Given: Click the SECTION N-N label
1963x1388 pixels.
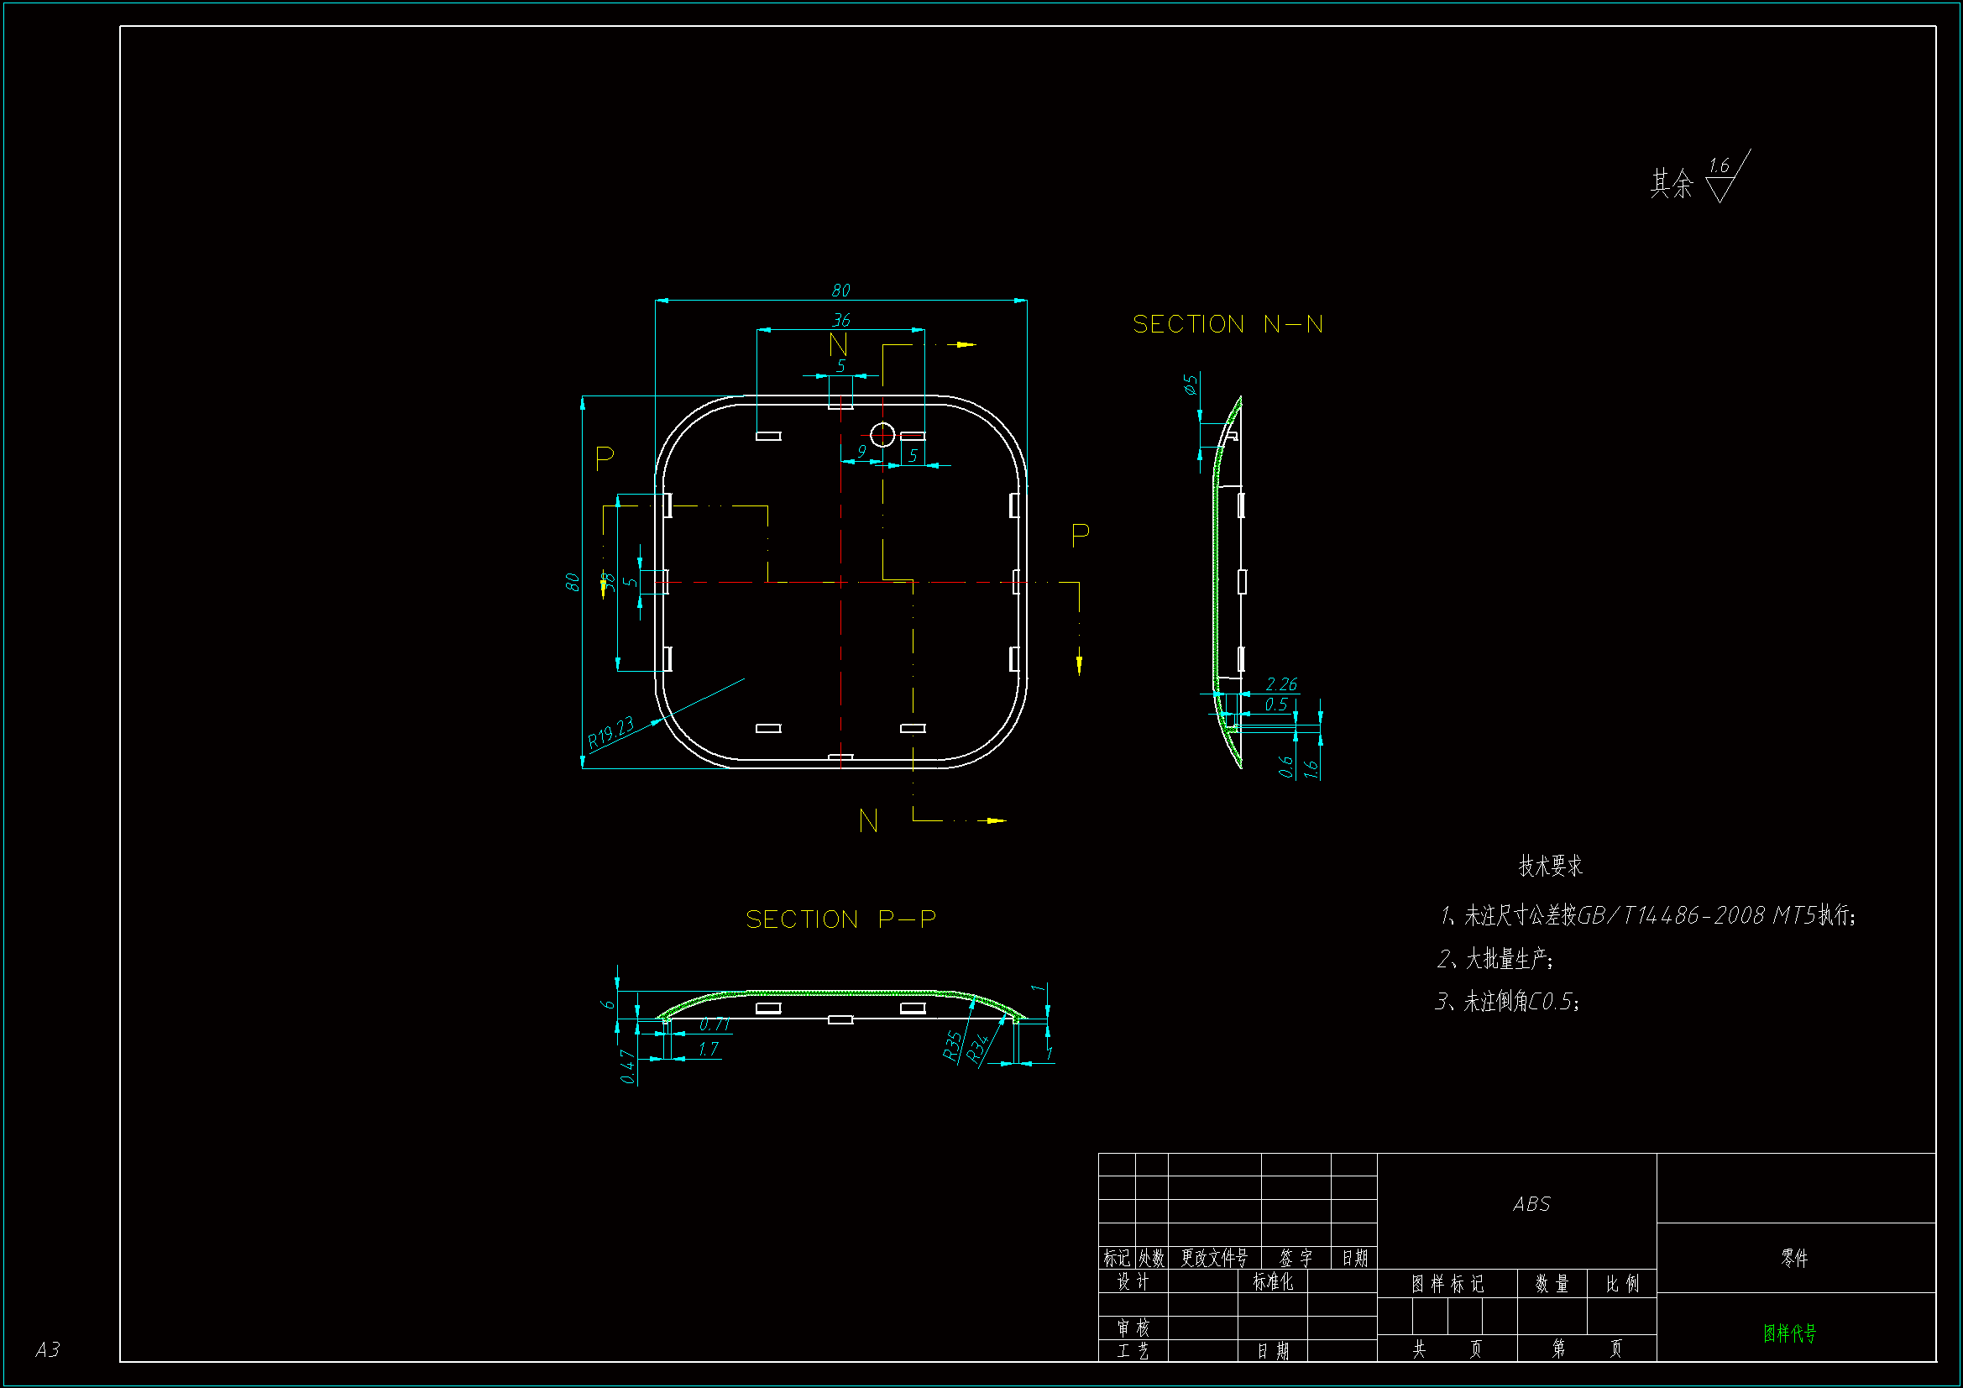Looking at the screenshot, I should click(x=1227, y=324).
